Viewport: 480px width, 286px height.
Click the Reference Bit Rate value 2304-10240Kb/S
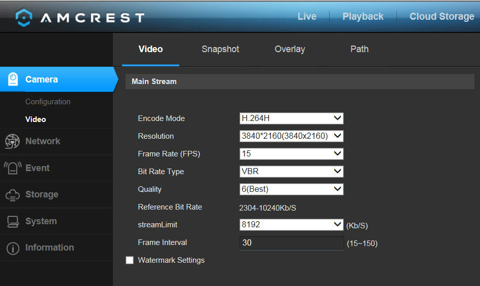[267, 208]
